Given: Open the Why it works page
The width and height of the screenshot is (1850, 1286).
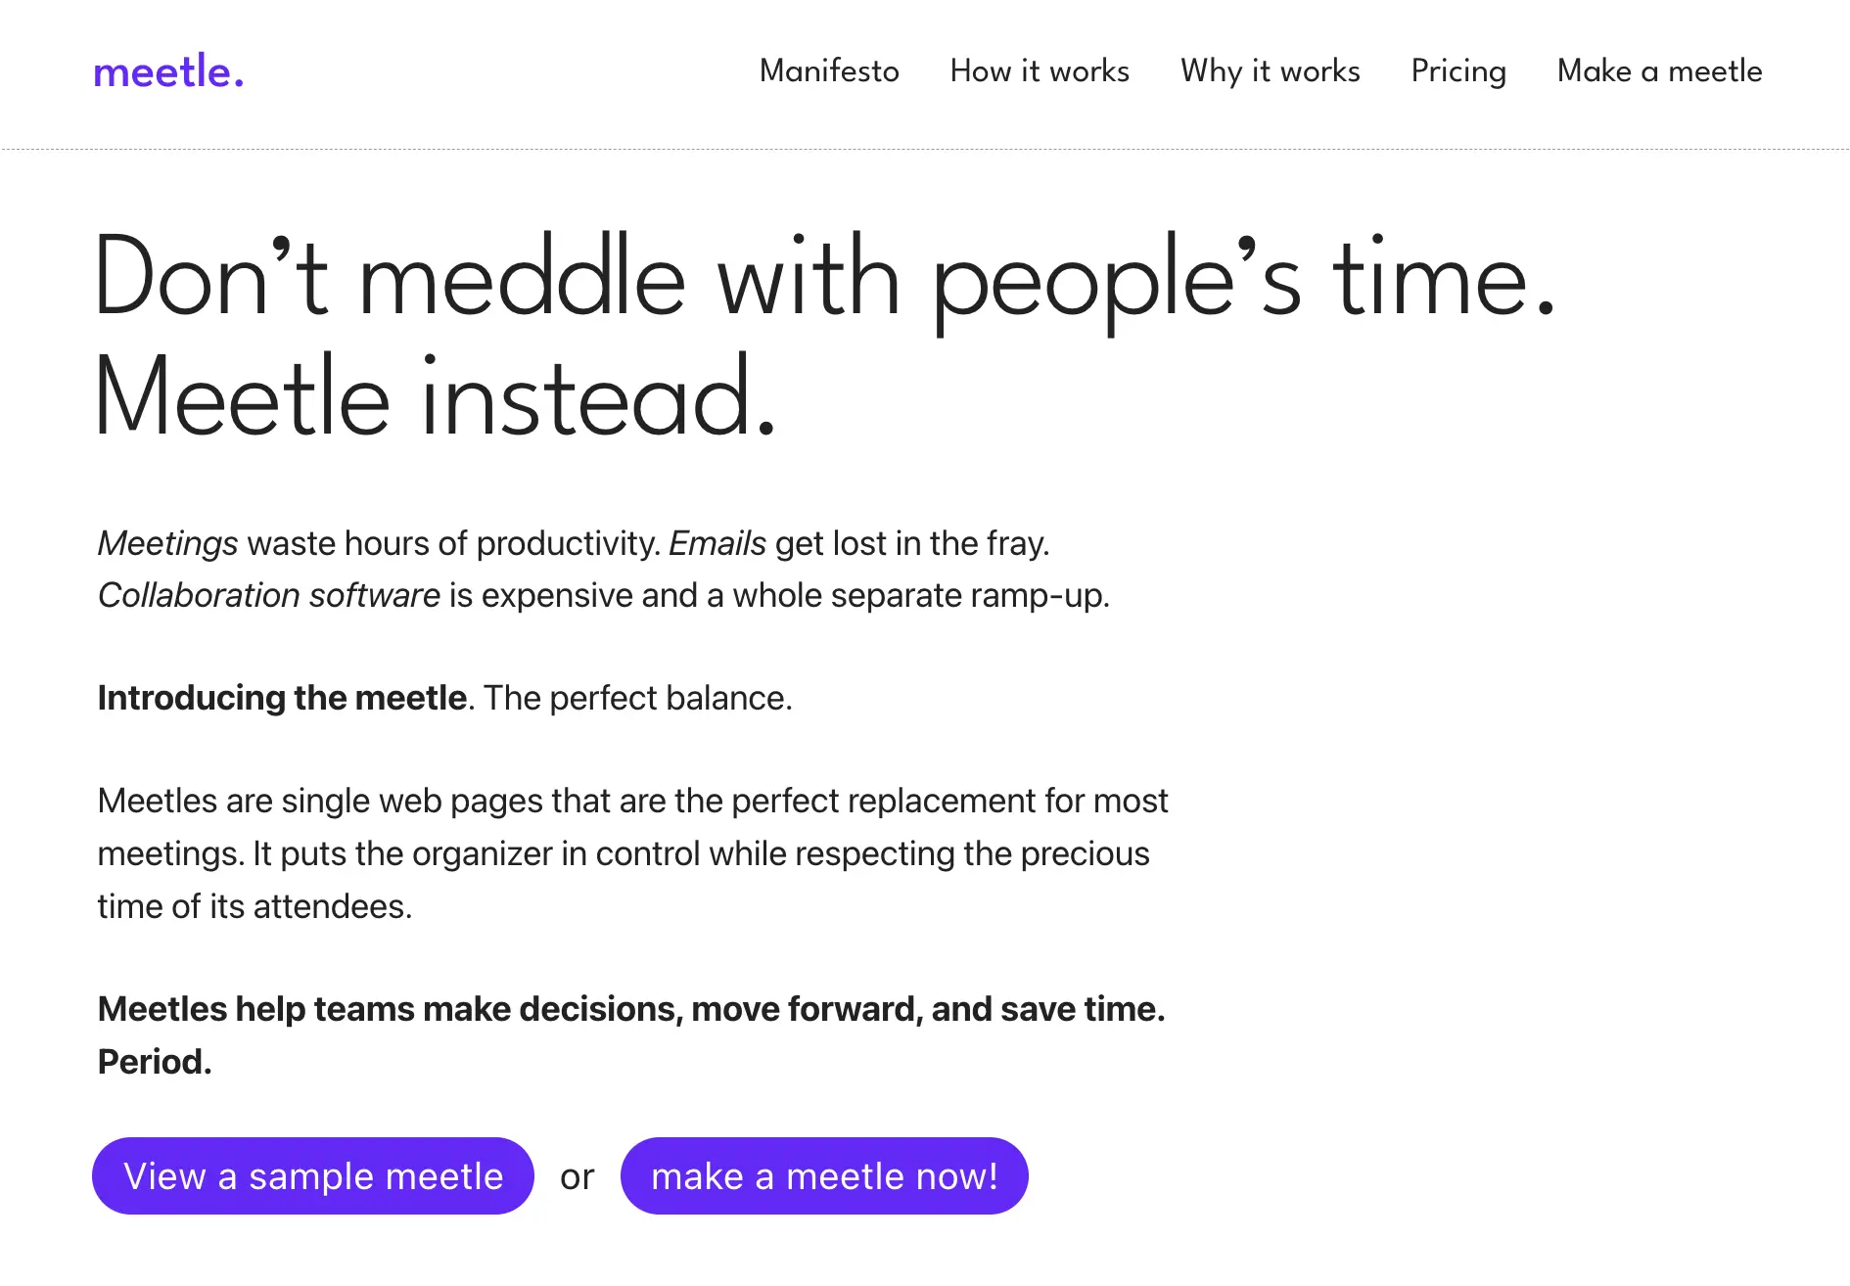Looking at the screenshot, I should tap(1270, 71).
